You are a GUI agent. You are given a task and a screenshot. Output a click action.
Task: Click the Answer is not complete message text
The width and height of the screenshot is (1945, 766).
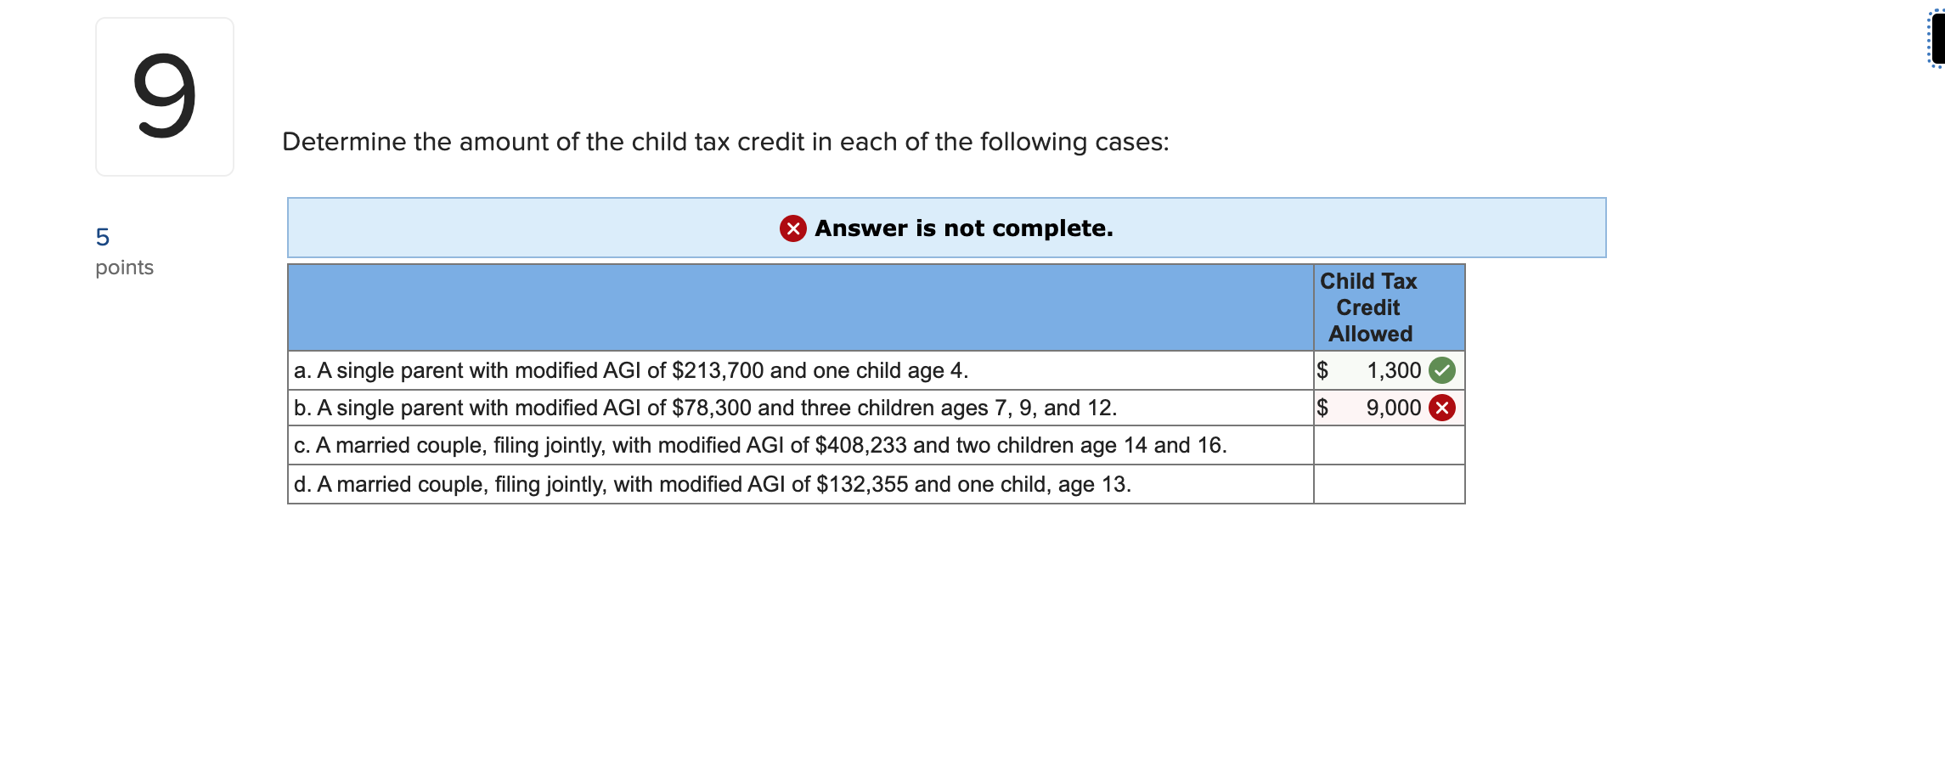(963, 228)
